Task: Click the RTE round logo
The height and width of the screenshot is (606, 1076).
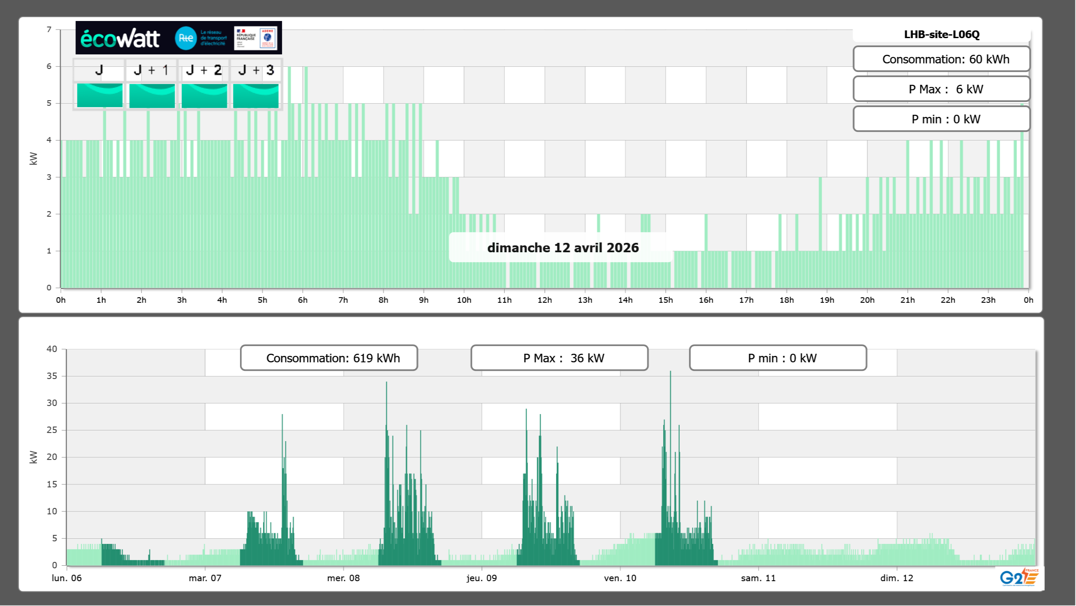Action: (186, 38)
